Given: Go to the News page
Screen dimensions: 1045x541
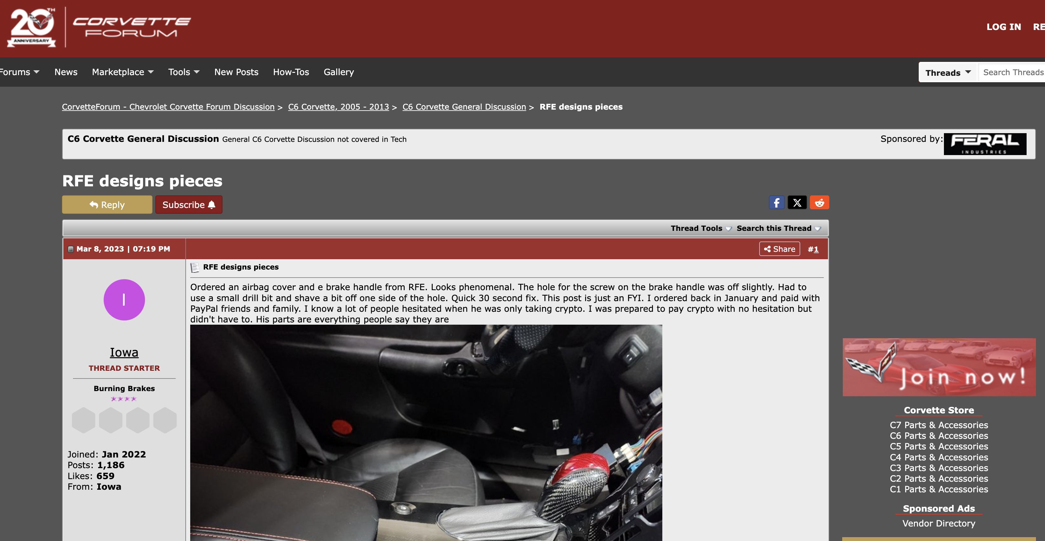Looking at the screenshot, I should [x=66, y=72].
